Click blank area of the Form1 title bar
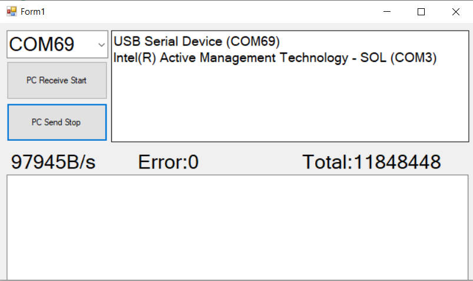Screen dimensions: 473x281 point(211,11)
